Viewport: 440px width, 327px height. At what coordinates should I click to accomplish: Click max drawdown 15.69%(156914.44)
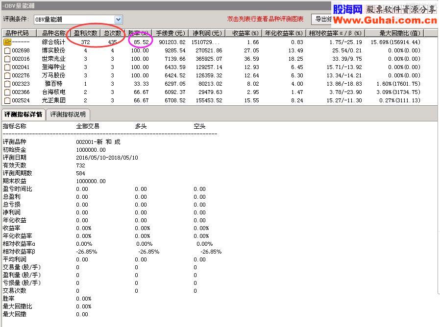(395, 42)
